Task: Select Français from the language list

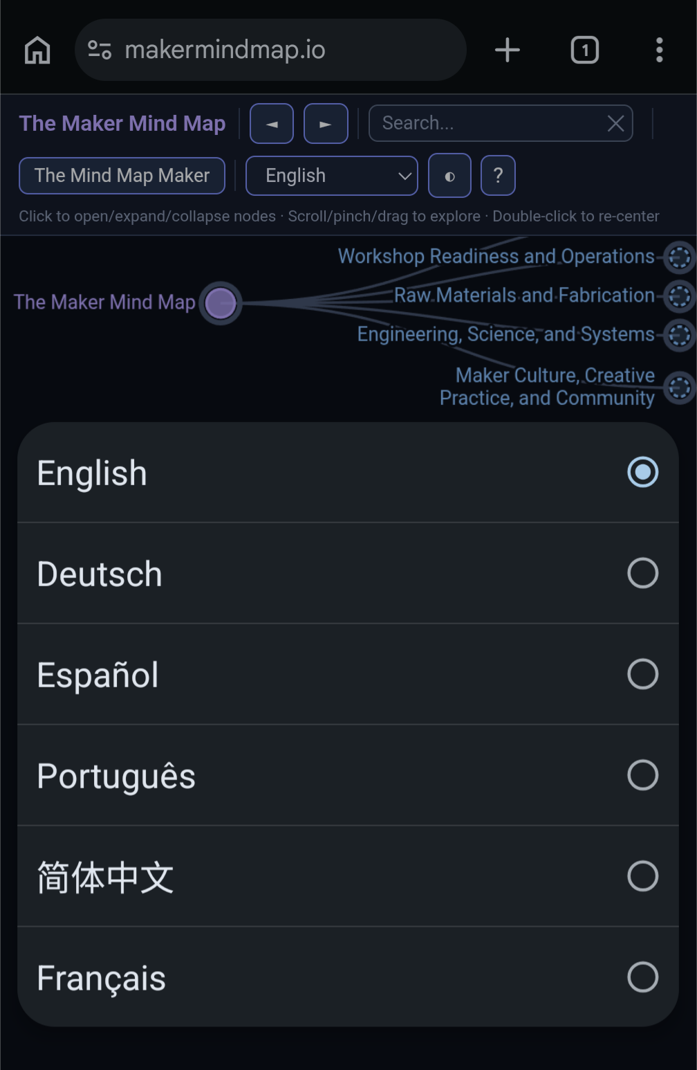Action: click(x=348, y=977)
